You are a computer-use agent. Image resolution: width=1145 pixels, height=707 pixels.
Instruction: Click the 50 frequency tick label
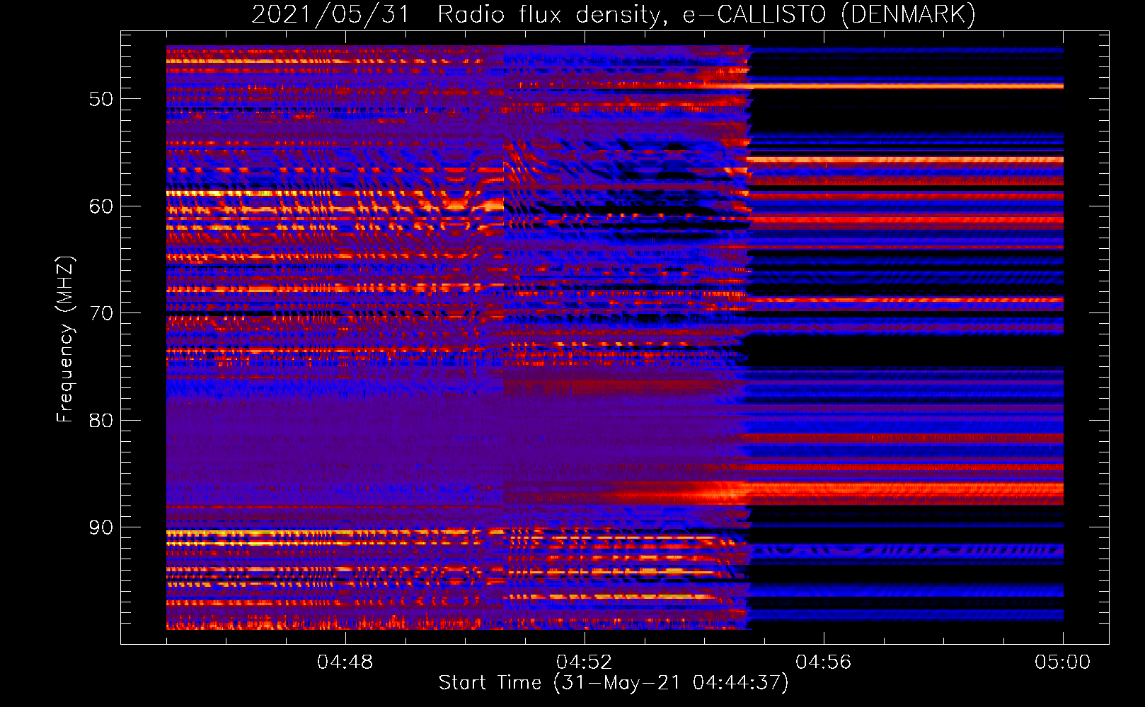[x=101, y=99]
